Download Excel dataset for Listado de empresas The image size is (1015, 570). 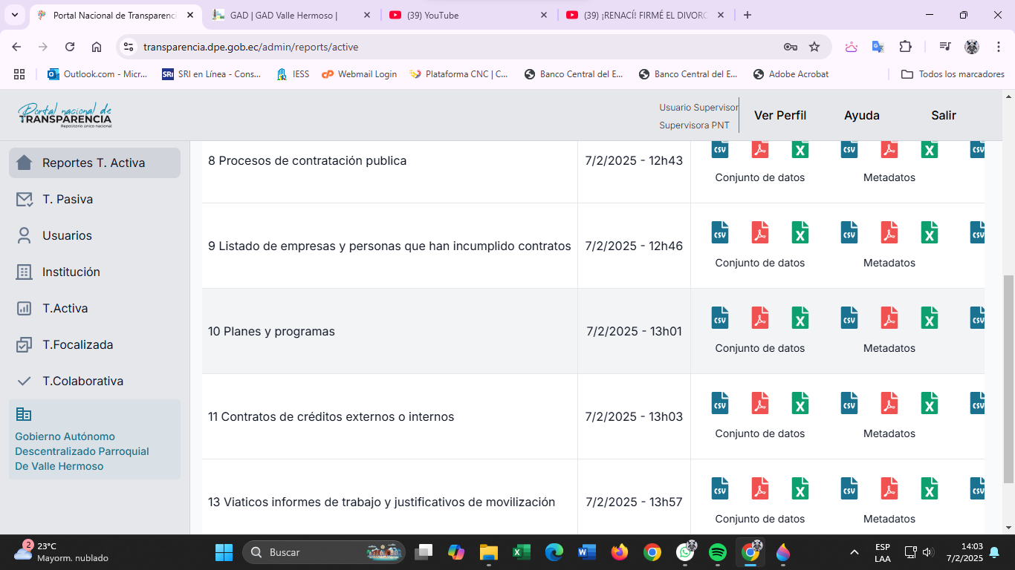800,232
